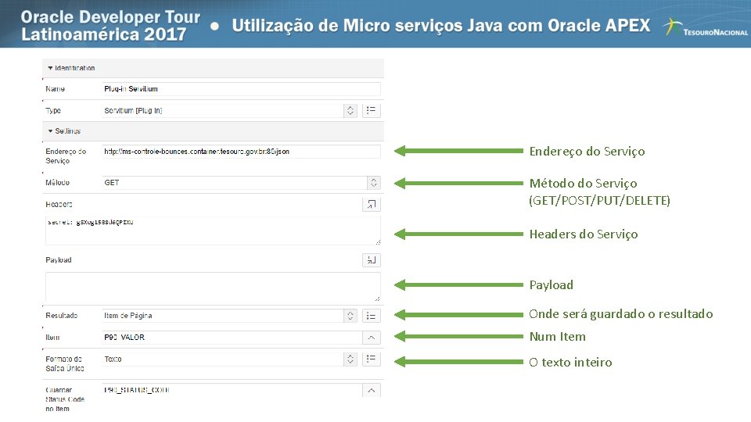
Task: Click the list icon next to Formato de Saída
Action: point(372,359)
